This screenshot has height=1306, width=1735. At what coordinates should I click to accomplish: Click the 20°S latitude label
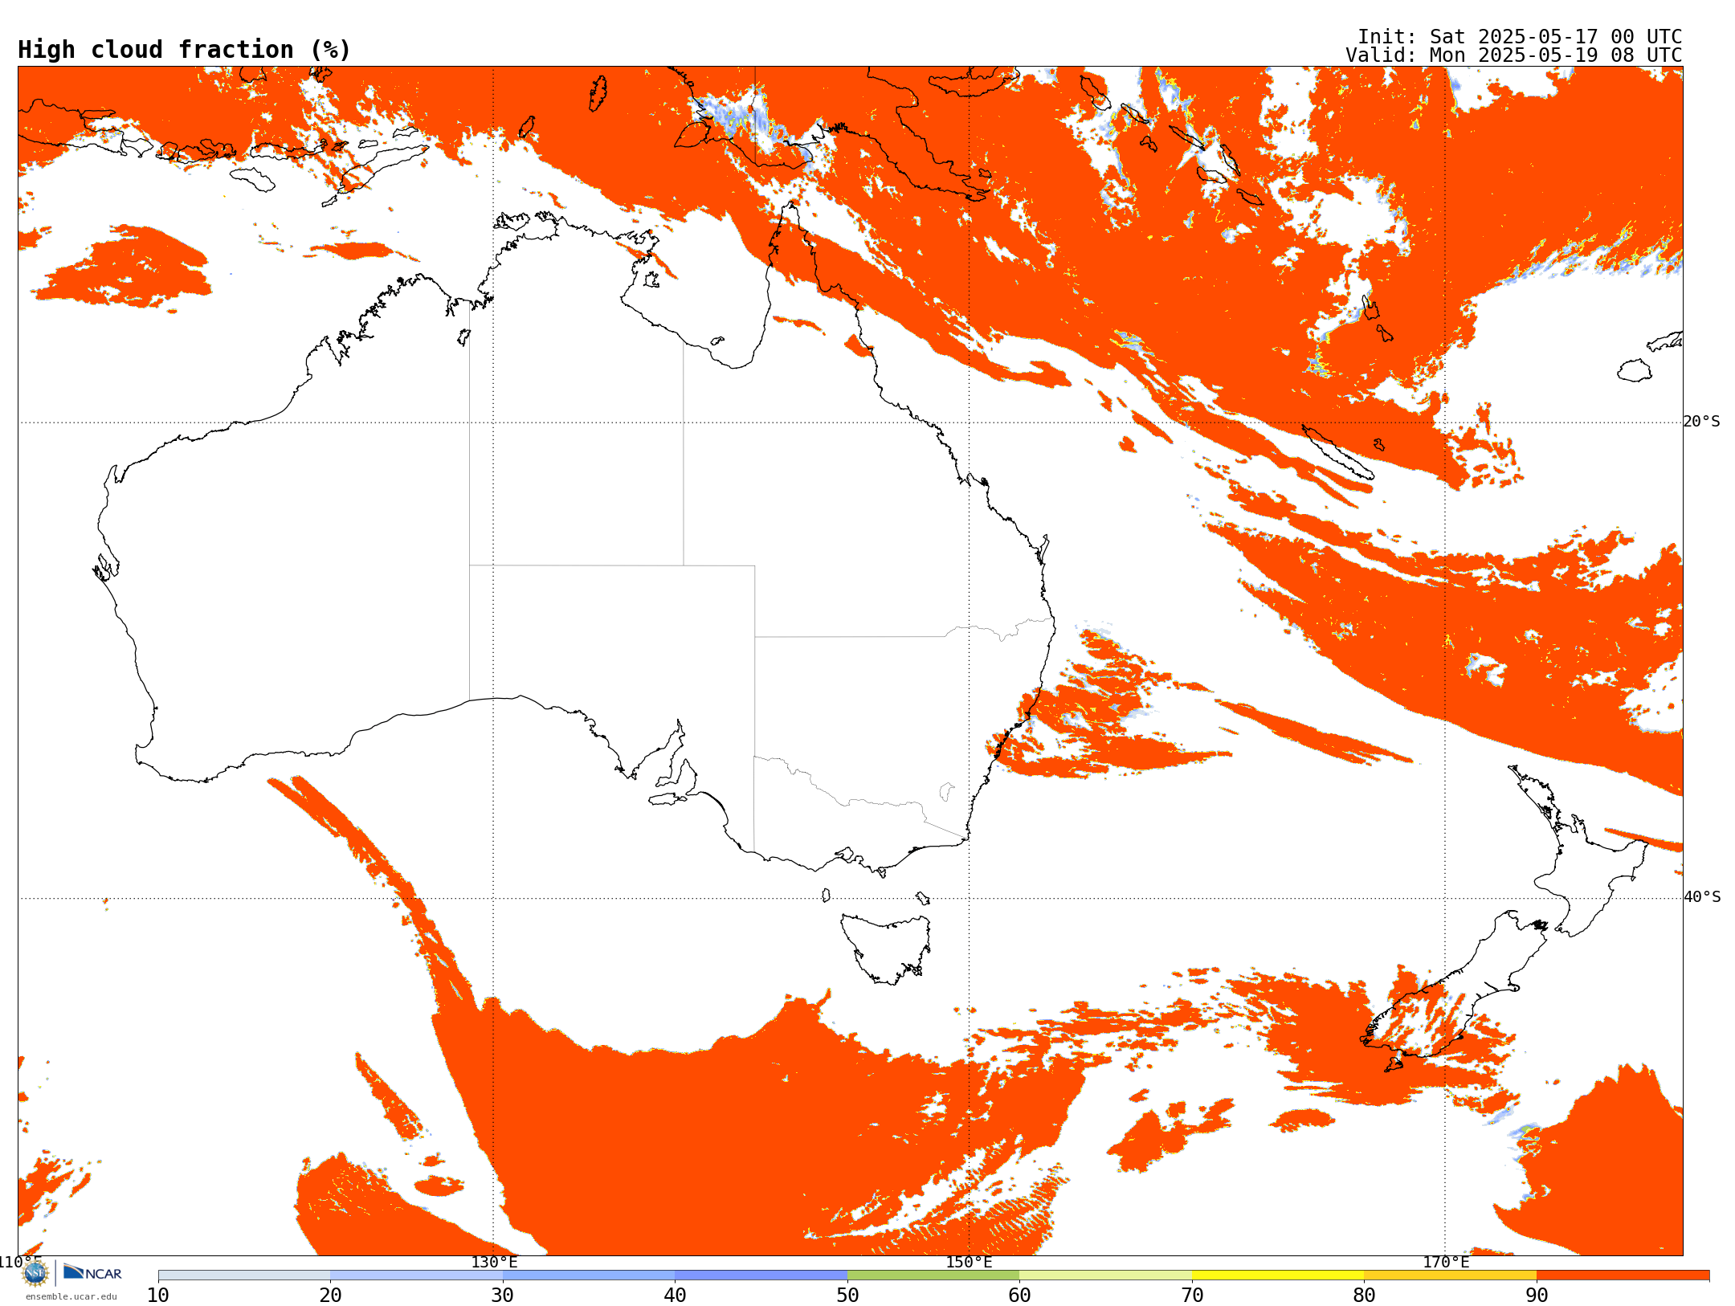pos(1702,422)
